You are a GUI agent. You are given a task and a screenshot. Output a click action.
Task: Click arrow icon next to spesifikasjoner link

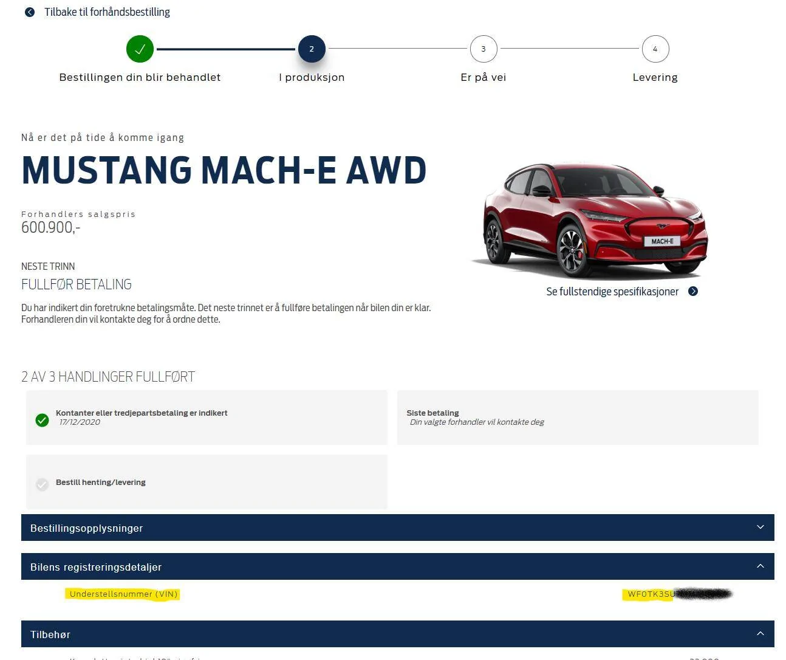[x=693, y=292]
